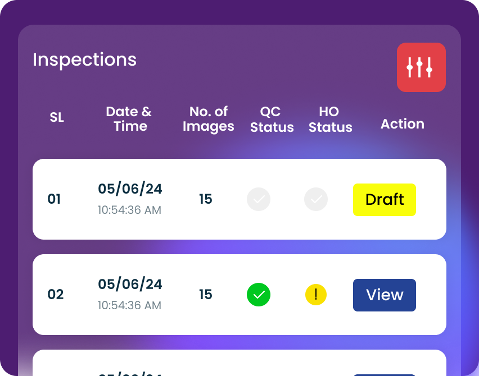Open the yellow Draft action button
The image size is (479, 376).
pyautogui.click(x=385, y=200)
